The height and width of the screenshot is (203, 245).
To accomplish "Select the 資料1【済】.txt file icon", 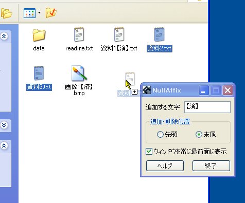I will (119, 35).
